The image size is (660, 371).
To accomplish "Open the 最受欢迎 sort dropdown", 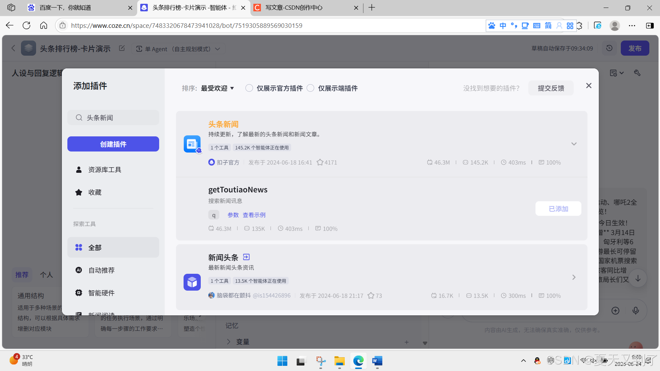I will pos(217,88).
